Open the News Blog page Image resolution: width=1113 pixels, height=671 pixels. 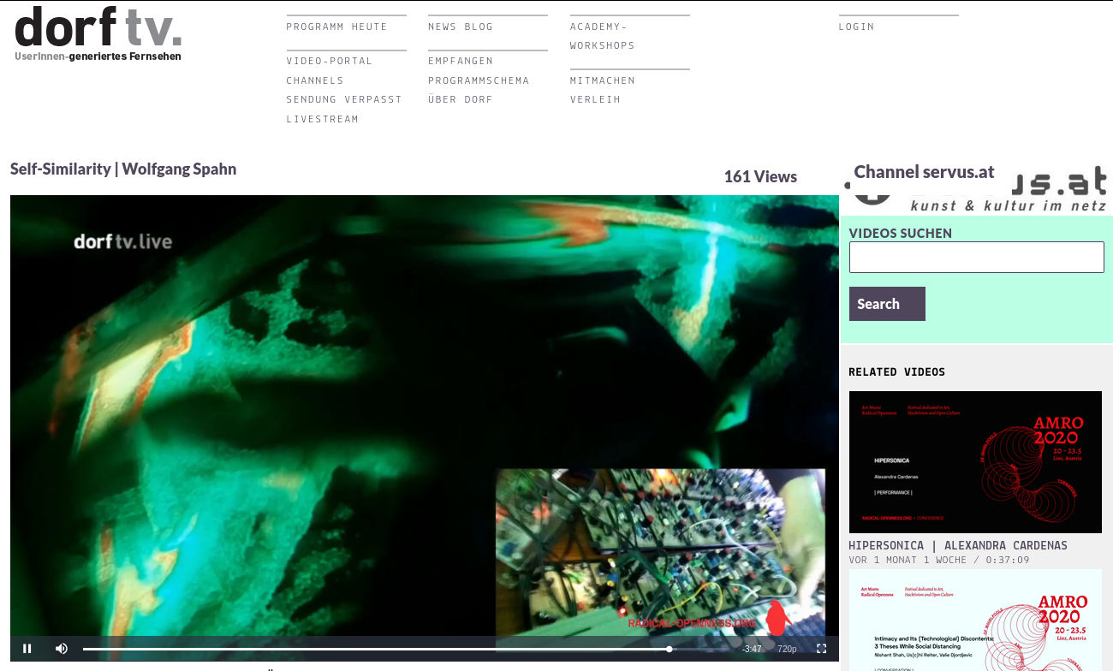(461, 27)
